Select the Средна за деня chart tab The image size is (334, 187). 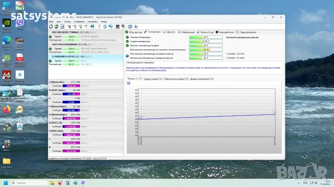pyautogui.click(x=153, y=79)
